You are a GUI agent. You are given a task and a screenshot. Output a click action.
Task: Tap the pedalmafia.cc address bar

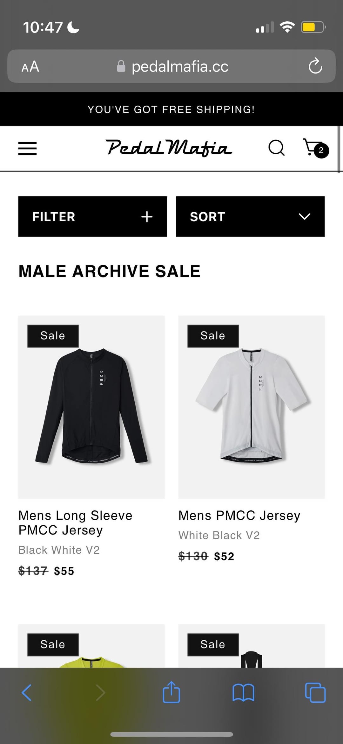click(x=171, y=66)
